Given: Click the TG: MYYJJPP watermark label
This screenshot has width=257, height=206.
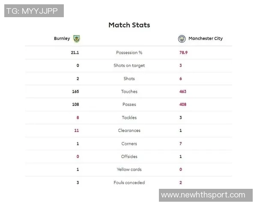Looking at the screenshot, I should pyautogui.click(x=34, y=11).
